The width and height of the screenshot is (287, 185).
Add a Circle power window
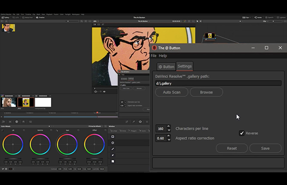point(123,131)
